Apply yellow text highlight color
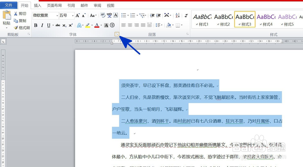 pos(88,25)
